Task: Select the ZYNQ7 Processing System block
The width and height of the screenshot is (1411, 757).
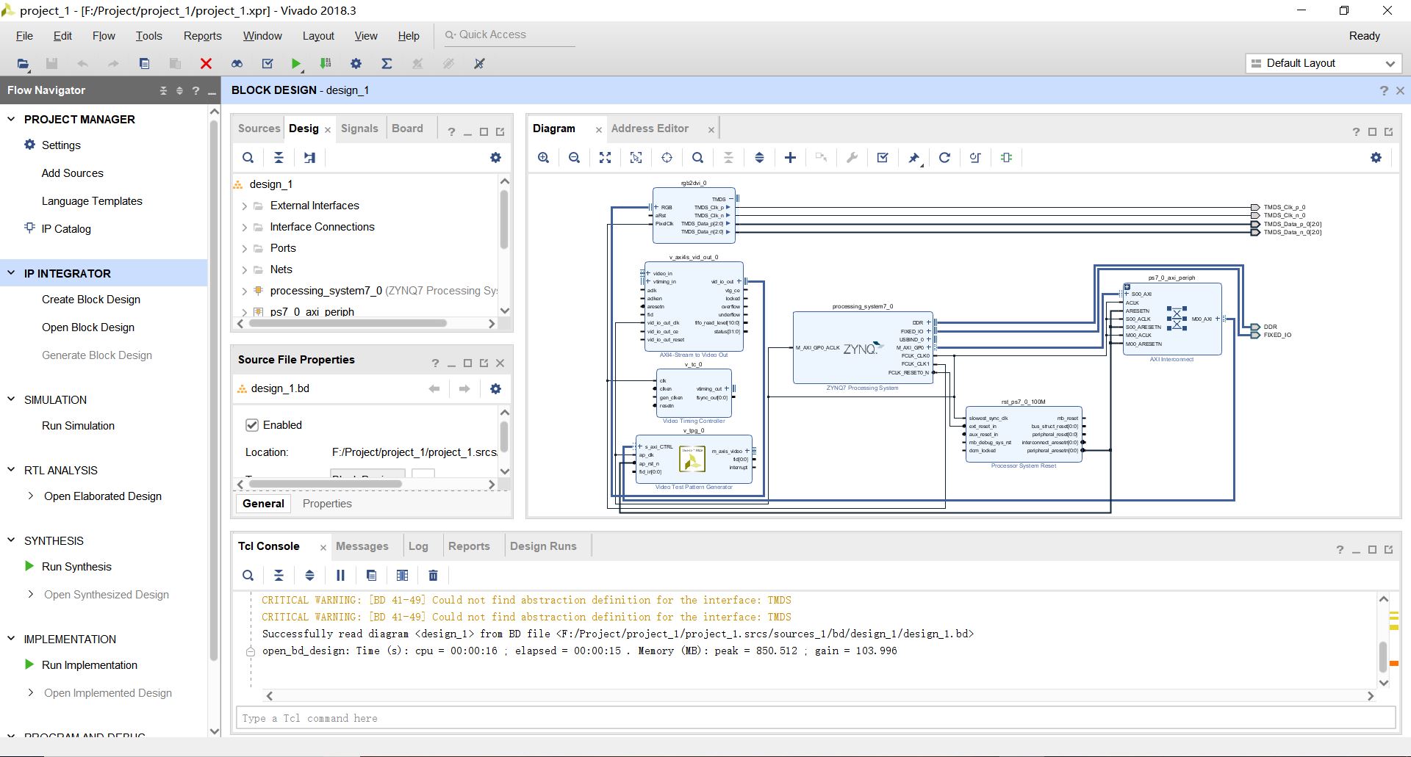Action: pos(862,348)
